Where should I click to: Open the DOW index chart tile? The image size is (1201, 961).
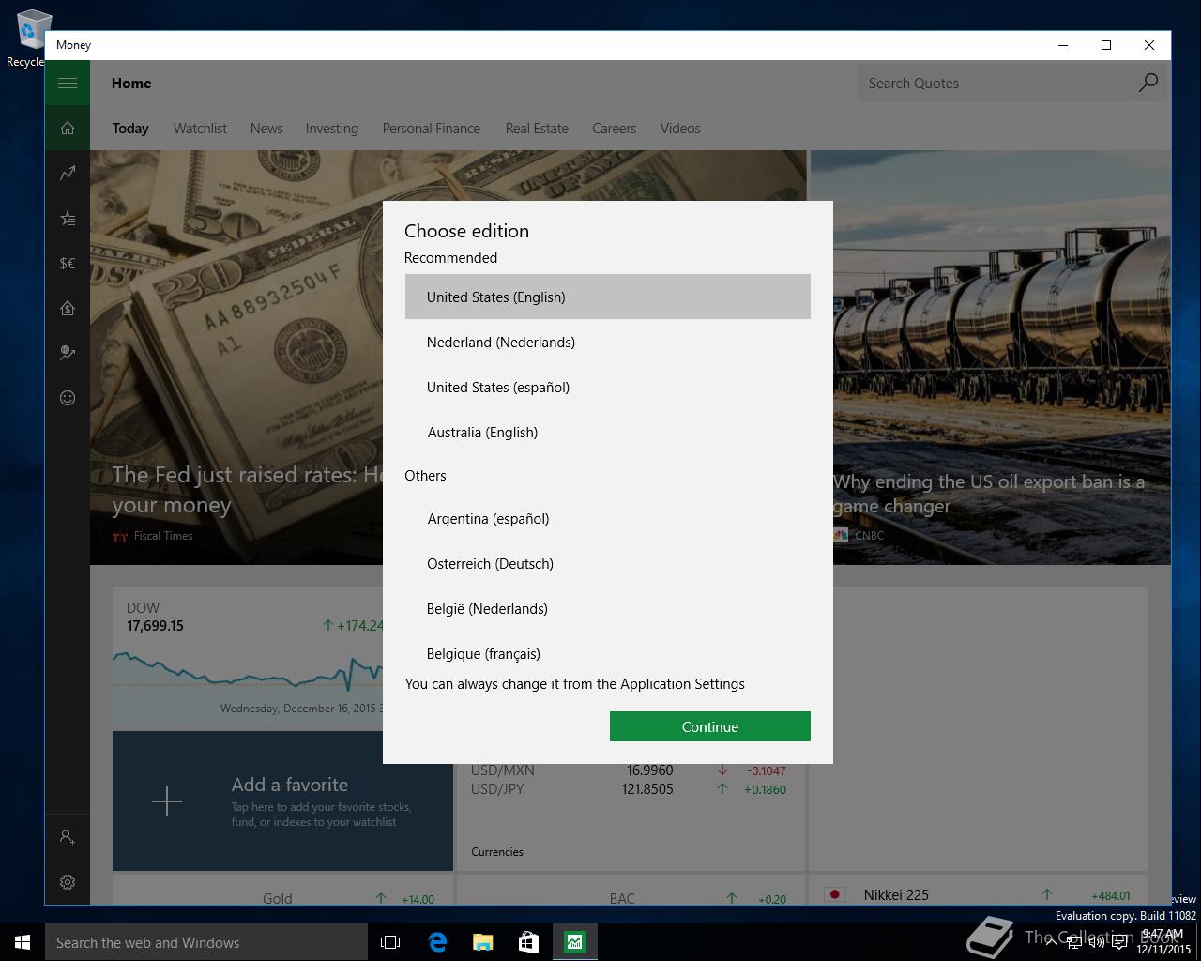click(248, 659)
